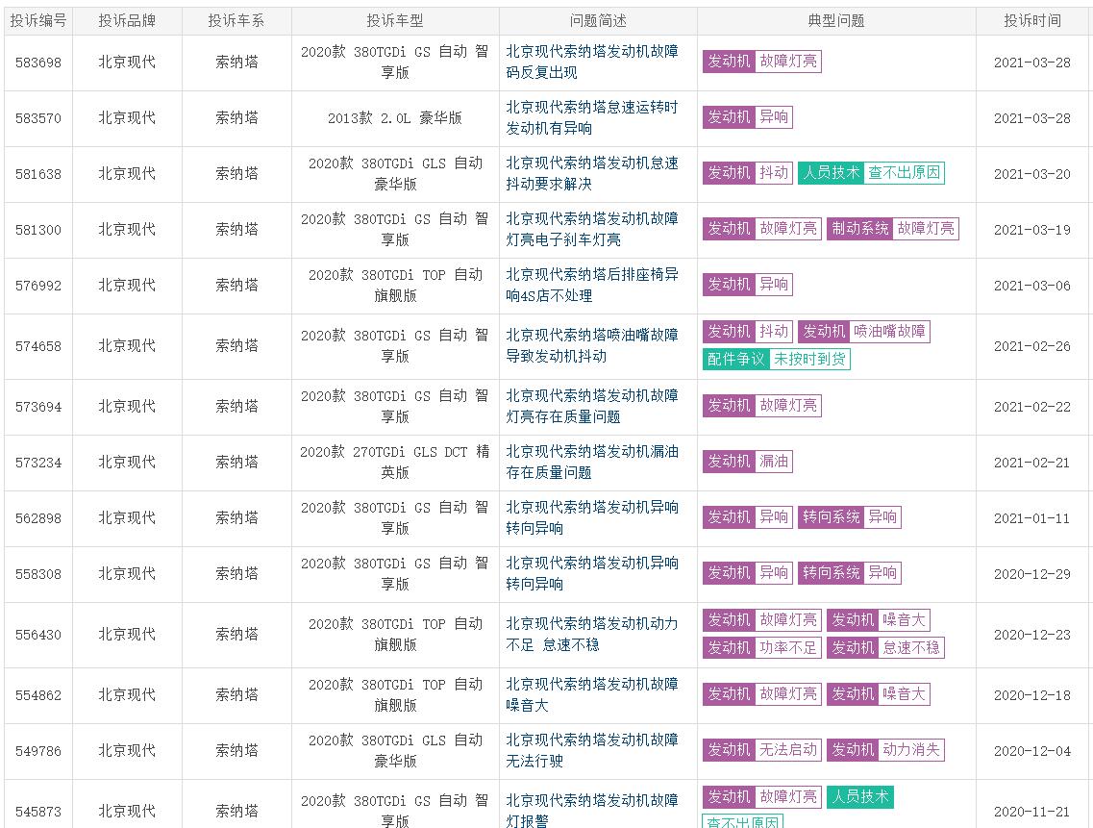Click the 人员技术 查不出原因 tag in row 581638
Viewport: 1093px width, 828px height.
(x=871, y=173)
